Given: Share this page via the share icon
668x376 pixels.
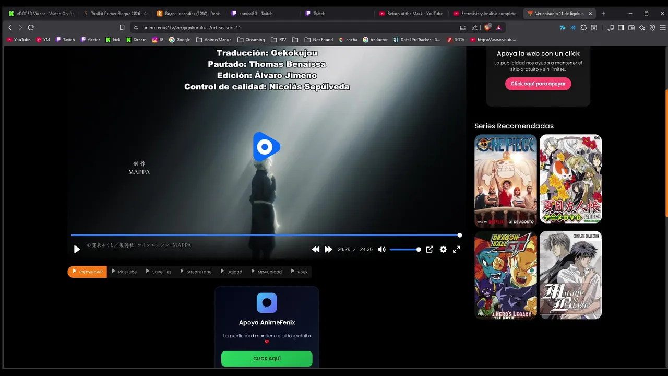Looking at the screenshot, I should point(474,27).
